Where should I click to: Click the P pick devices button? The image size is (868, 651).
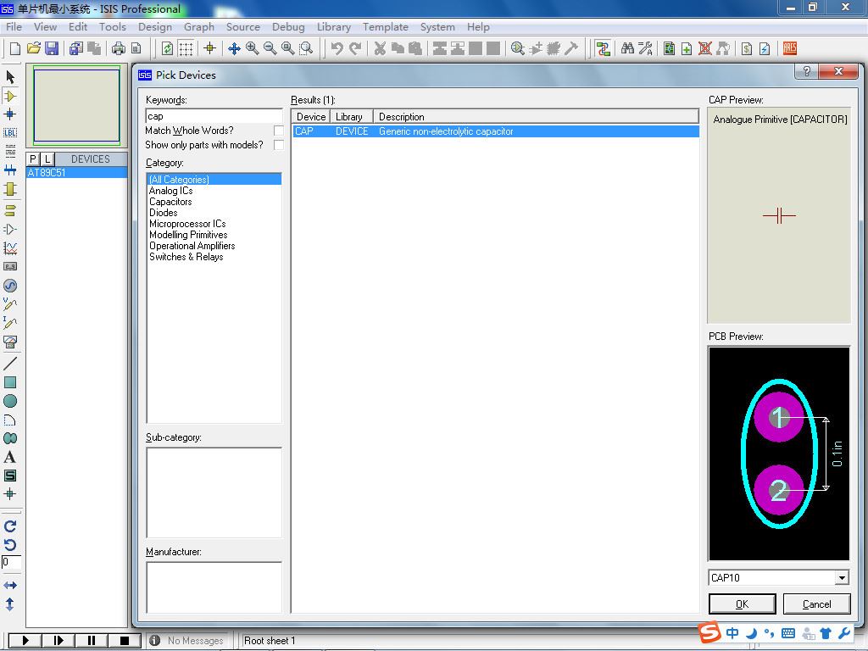(x=33, y=159)
